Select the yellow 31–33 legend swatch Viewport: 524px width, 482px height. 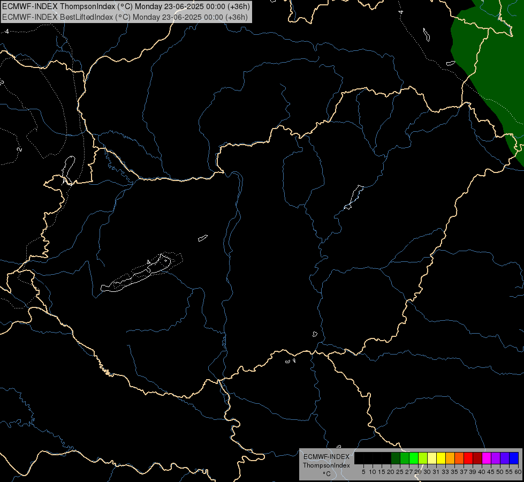(441, 458)
